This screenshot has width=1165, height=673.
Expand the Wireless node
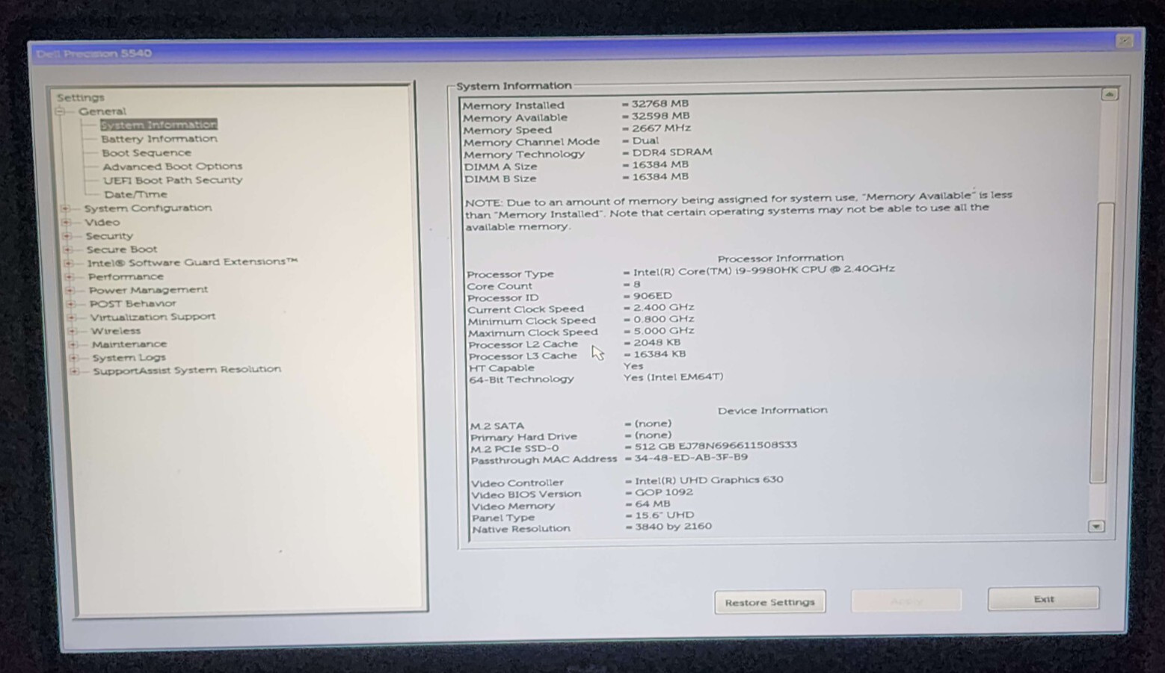[x=73, y=331]
